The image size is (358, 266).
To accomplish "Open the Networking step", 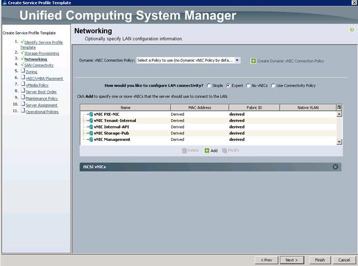I will tap(36, 59).
